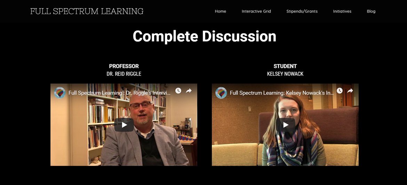The image size is (407, 185).
Task: Play Dr. Riggle's interview video
Action: click(124, 125)
